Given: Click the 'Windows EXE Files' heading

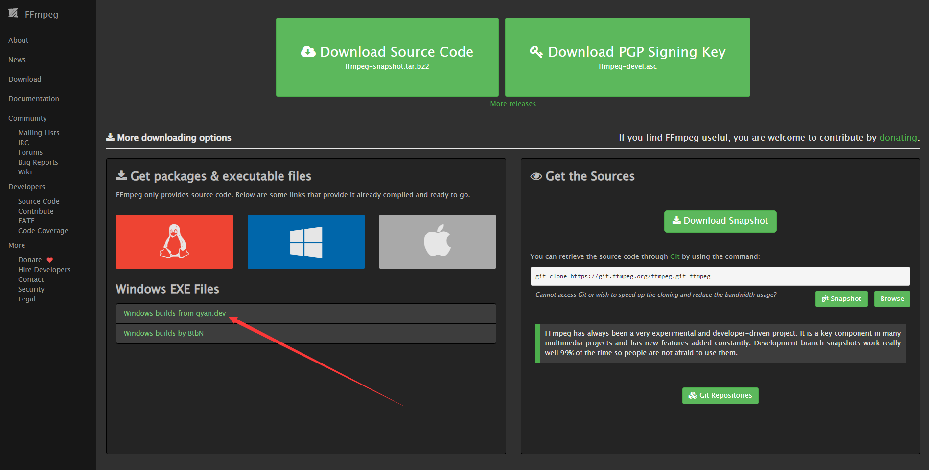Looking at the screenshot, I should pyautogui.click(x=167, y=289).
